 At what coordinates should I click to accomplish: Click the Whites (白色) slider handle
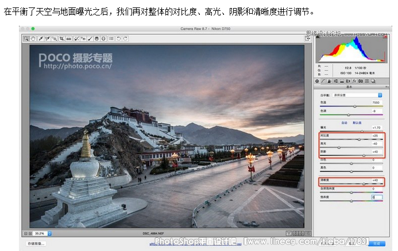coord(351,163)
